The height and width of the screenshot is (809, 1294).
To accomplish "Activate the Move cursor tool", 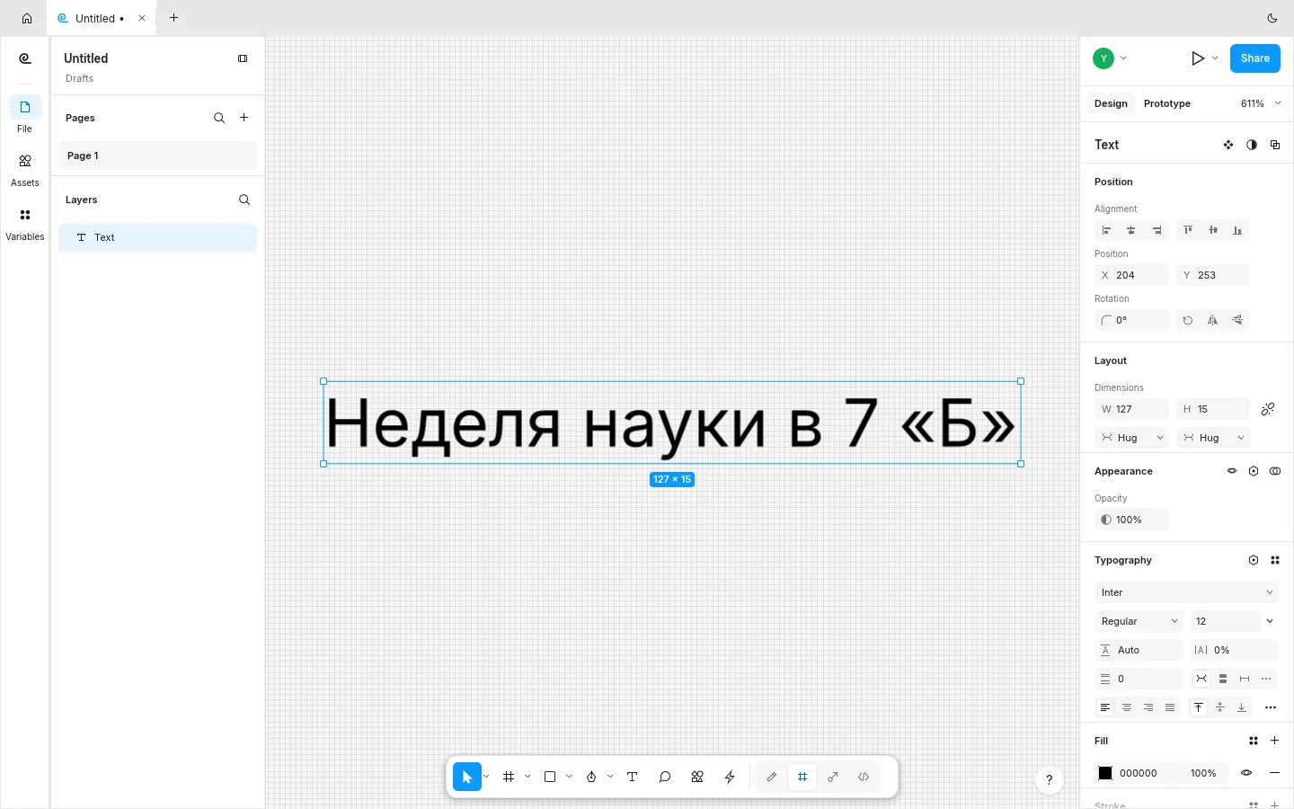I will click(467, 777).
